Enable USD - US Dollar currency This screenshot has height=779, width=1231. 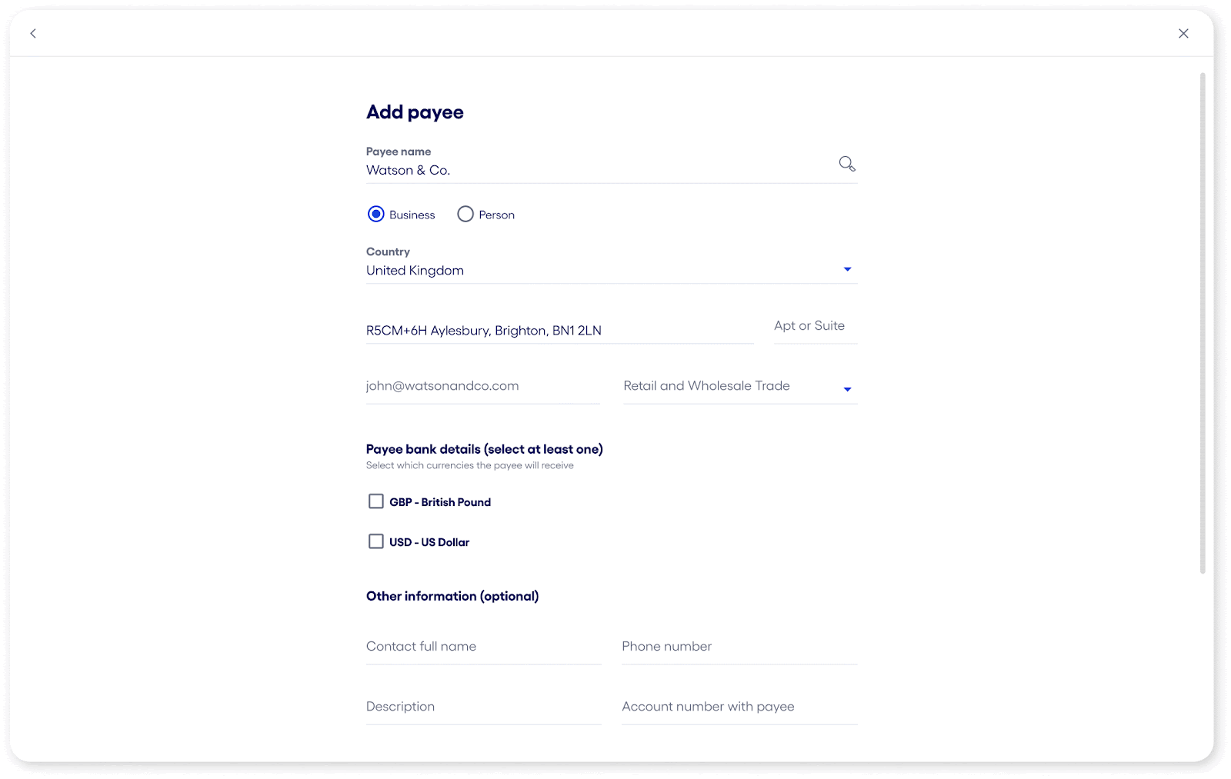[375, 541]
